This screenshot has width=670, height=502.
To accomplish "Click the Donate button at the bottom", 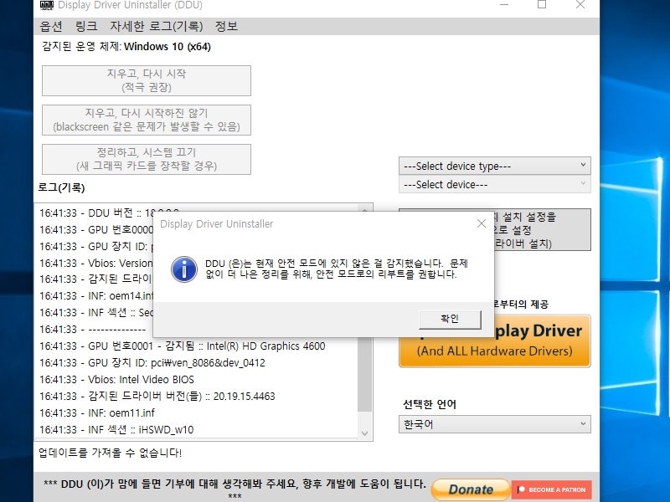I will coord(470,490).
